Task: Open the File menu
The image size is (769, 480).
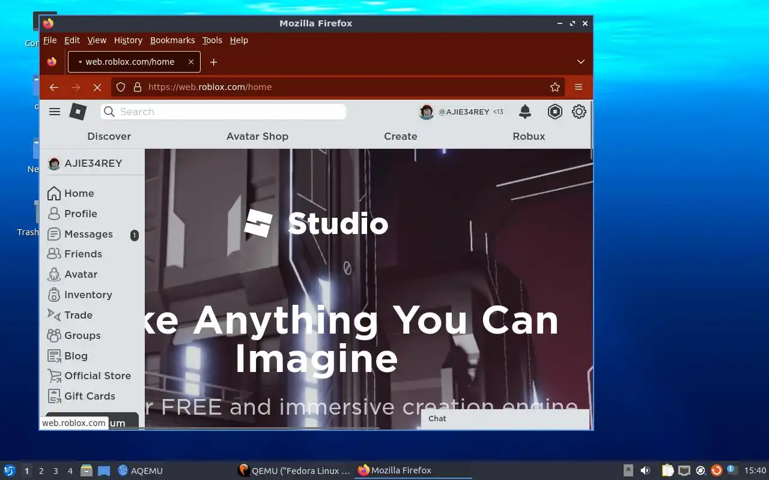Action: pyautogui.click(x=50, y=40)
